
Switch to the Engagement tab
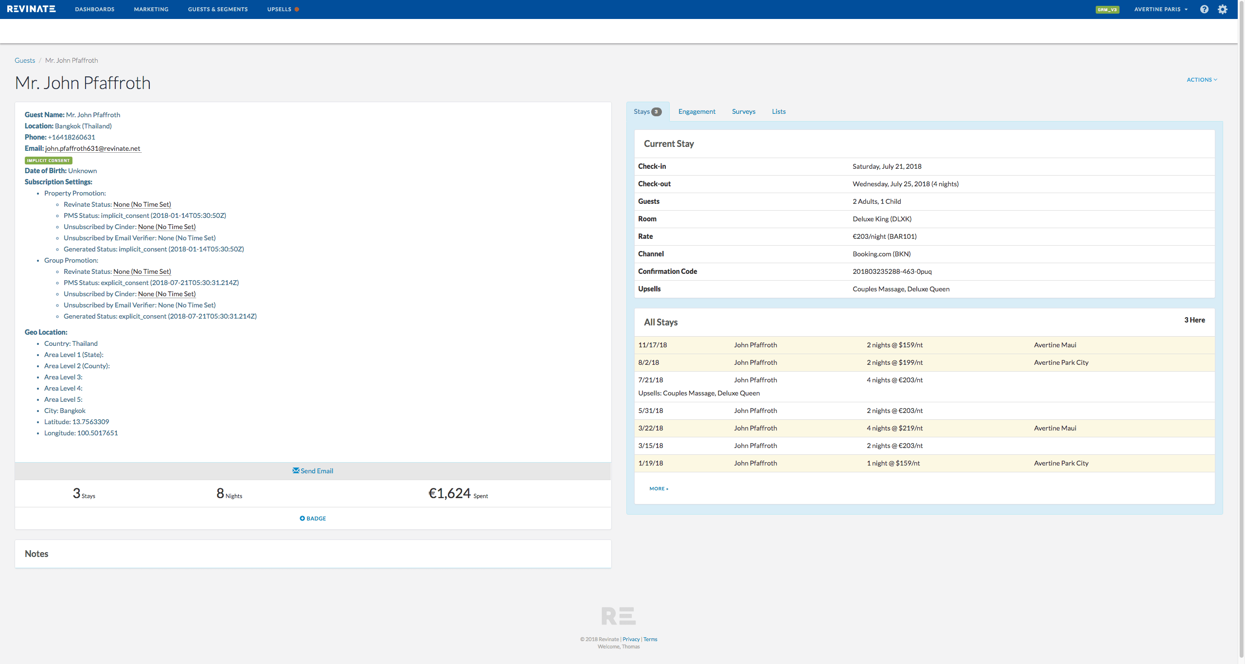pyautogui.click(x=696, y=111)
